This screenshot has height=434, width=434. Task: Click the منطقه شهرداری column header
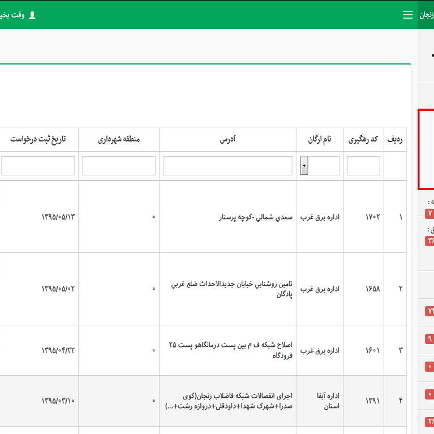coord(119,139)
